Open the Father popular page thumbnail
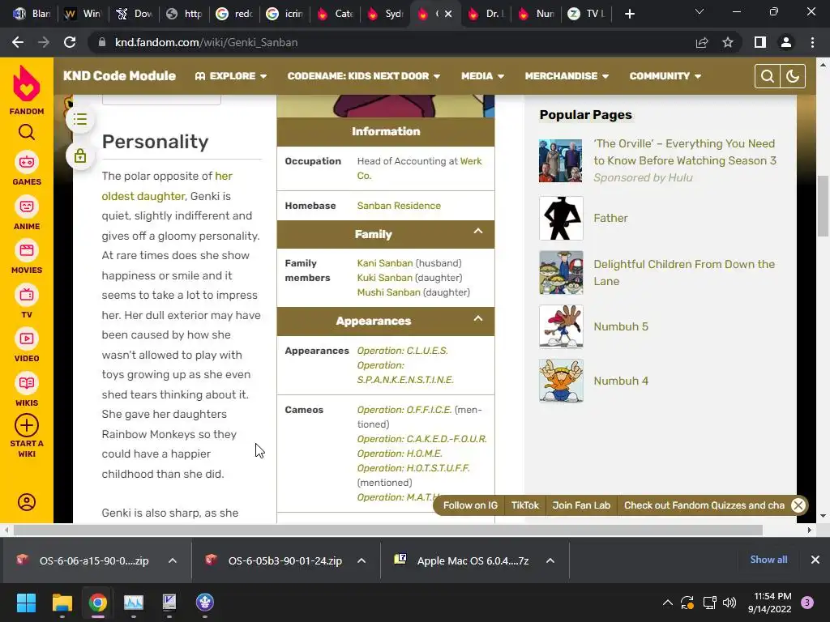 (x=561, y=219)
